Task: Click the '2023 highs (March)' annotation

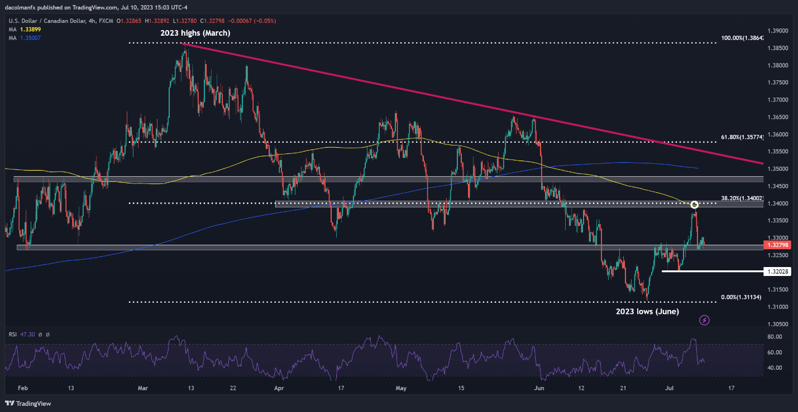Action: 195,33
